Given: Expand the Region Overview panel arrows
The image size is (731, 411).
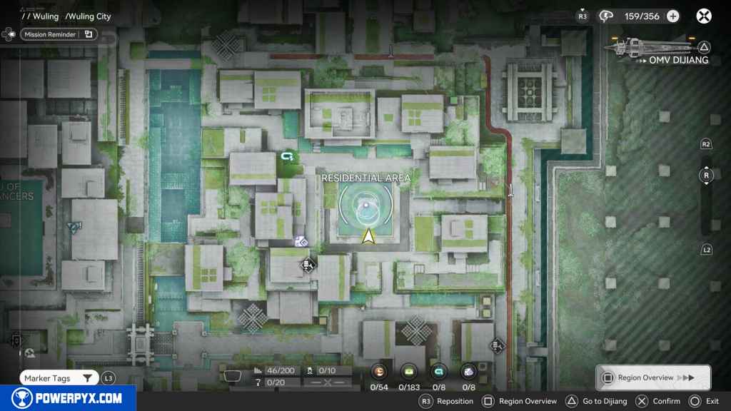Looking at the screenshot, I should pos(685,377).
